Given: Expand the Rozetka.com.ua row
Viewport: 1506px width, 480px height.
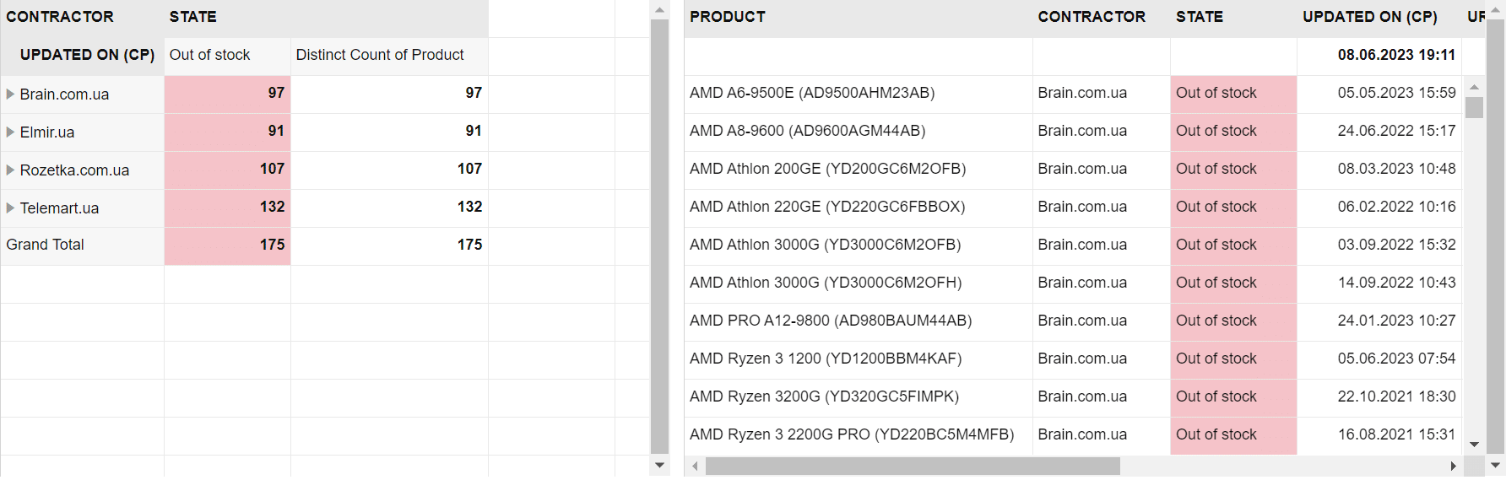Looking at the screenshot, I should pyautogui.click(x=10, y=170).
